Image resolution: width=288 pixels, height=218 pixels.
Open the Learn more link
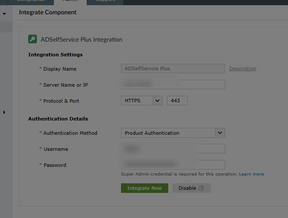click(x=251, y=174)
